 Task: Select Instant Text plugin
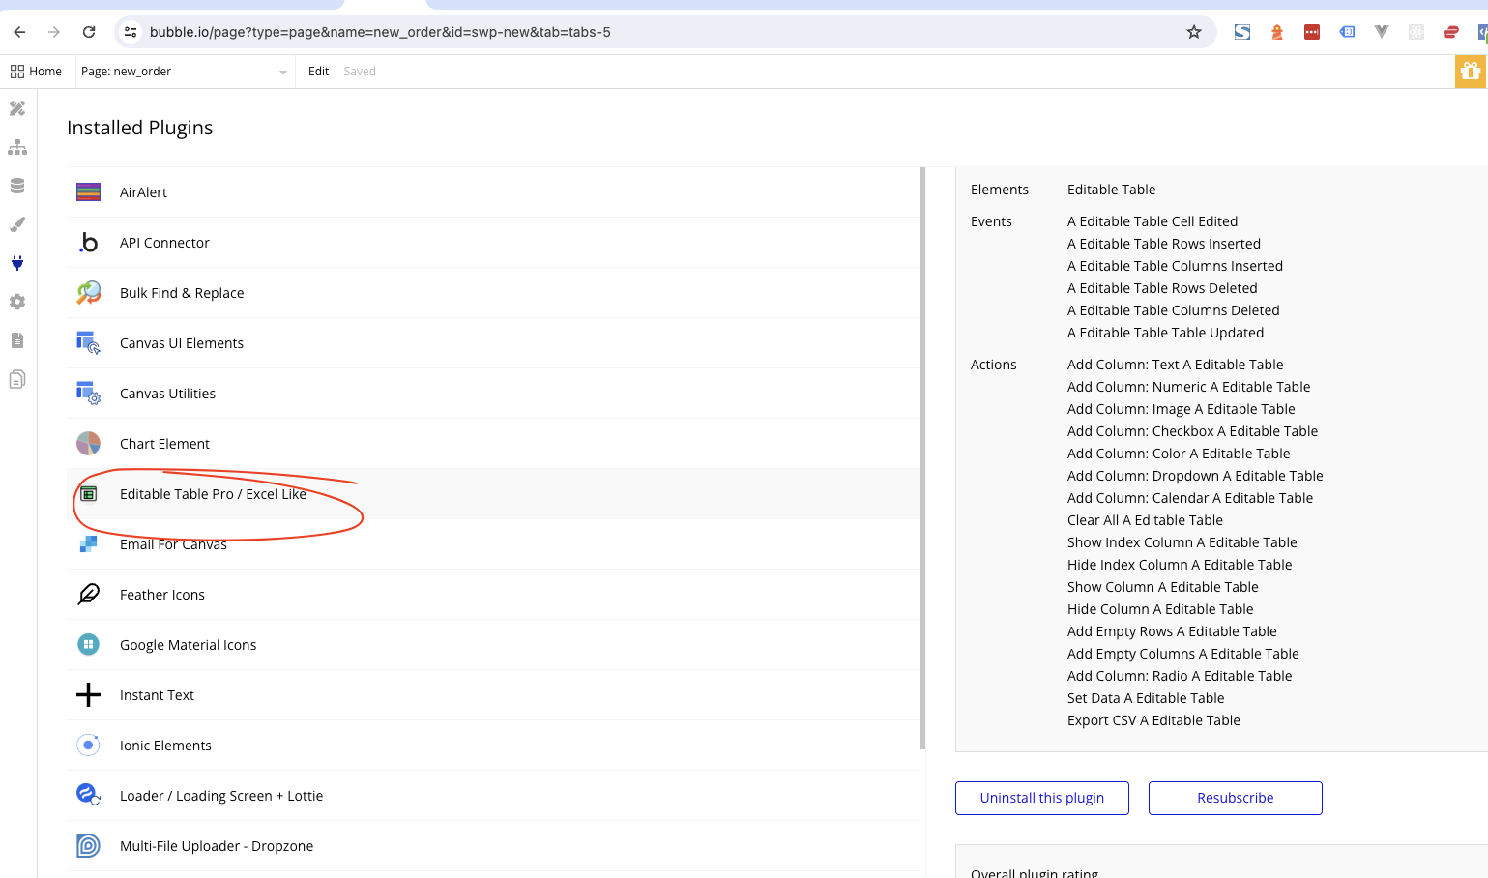tap(493, 695)
